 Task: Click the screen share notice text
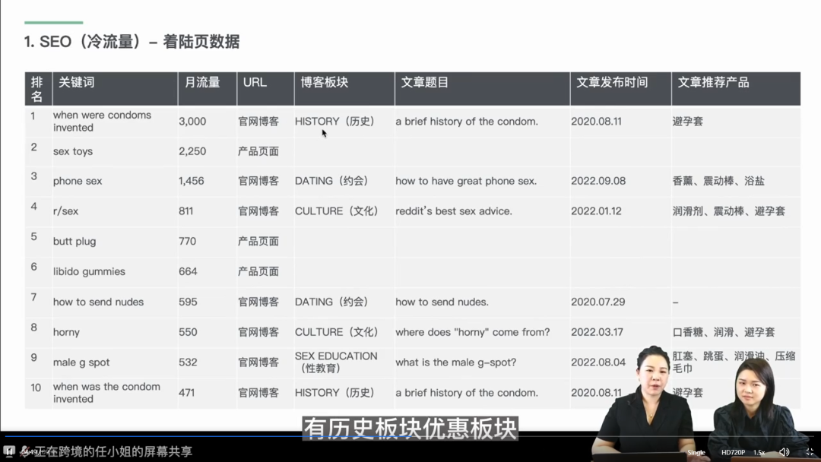(113, 451)
